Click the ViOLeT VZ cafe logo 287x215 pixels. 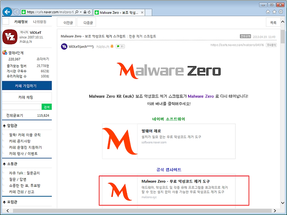coord(10,37)
